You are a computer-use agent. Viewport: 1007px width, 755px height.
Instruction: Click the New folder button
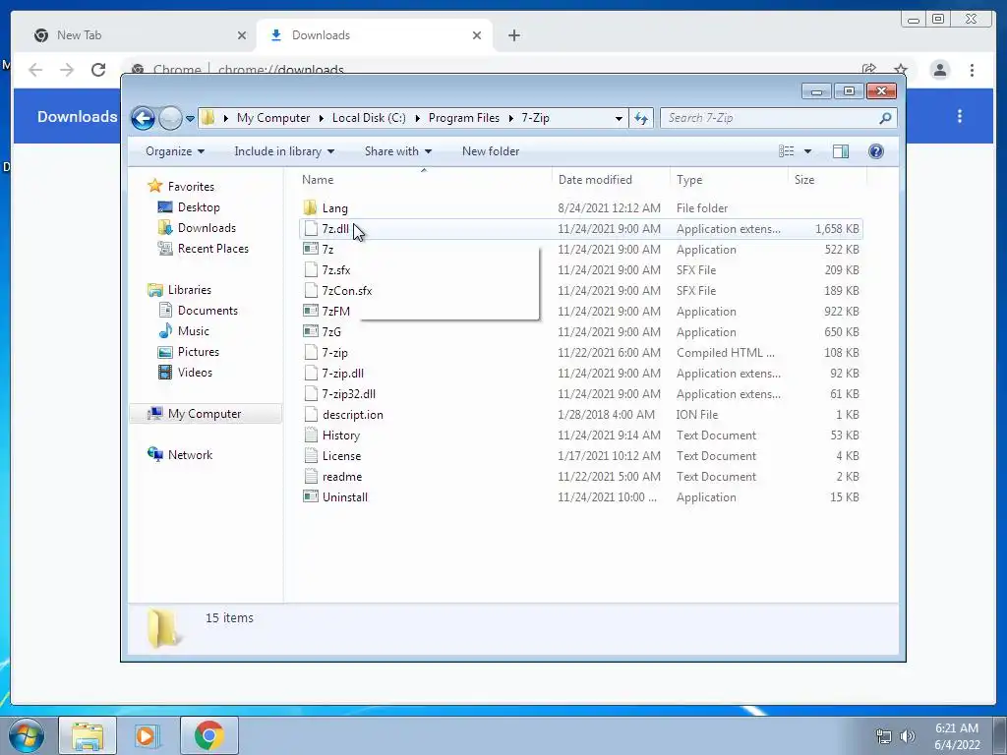tap(491, 151)
